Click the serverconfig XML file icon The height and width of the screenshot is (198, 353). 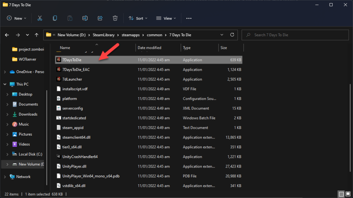click(59, 108)
